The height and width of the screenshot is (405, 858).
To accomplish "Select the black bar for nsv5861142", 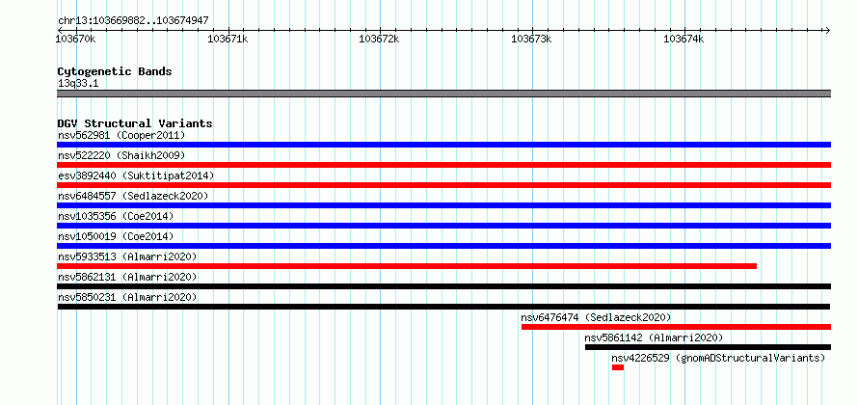I will pyautogui.click(x=708, y=347).
